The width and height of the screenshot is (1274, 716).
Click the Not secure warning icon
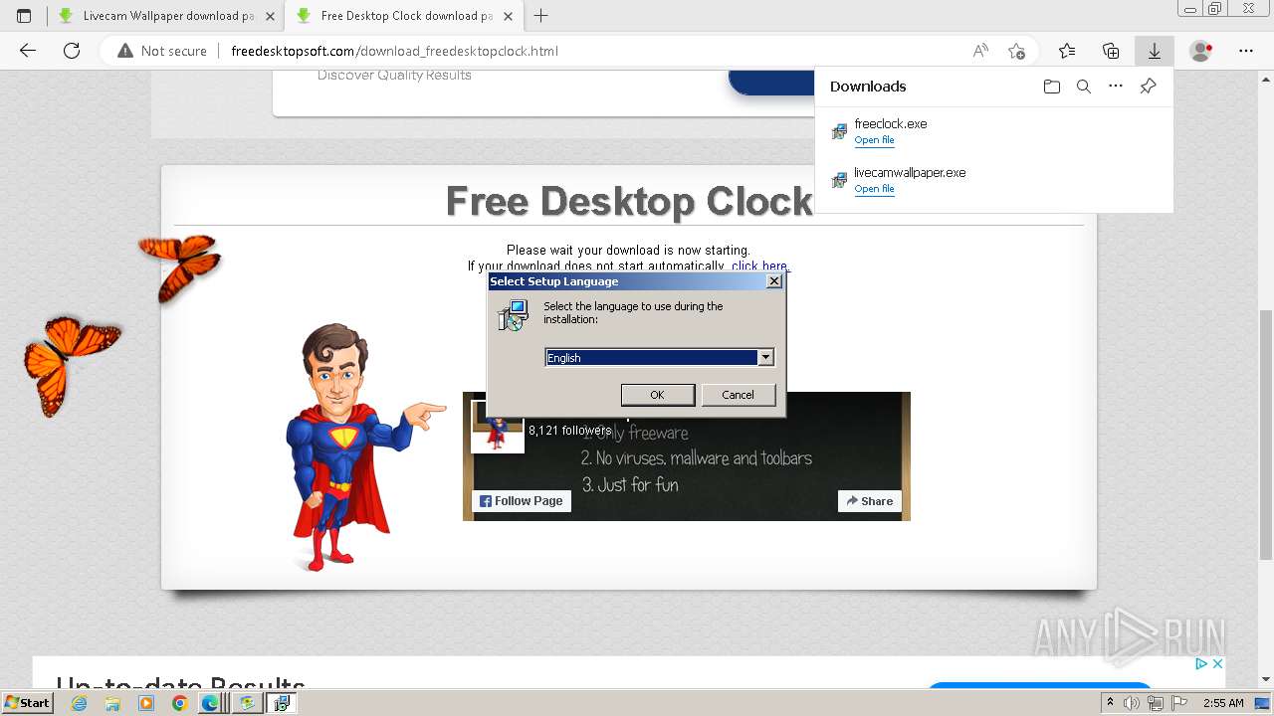pyautogui.click(x=125, y=51)
